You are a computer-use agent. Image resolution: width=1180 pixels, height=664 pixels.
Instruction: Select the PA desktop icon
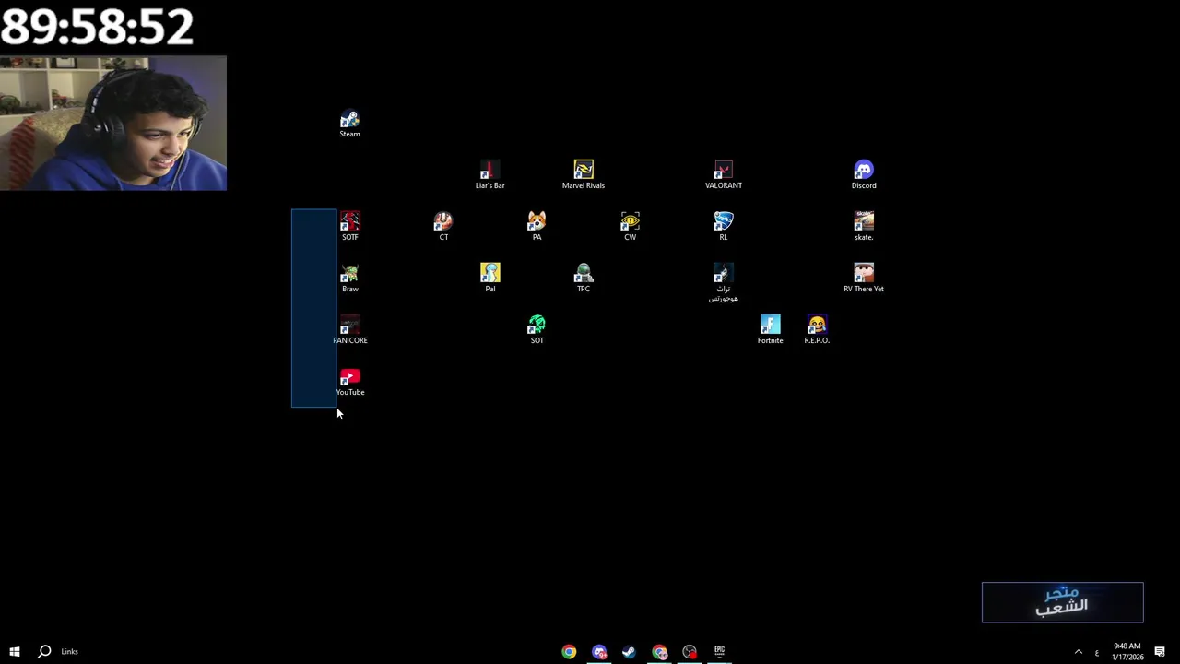[537, 227]
